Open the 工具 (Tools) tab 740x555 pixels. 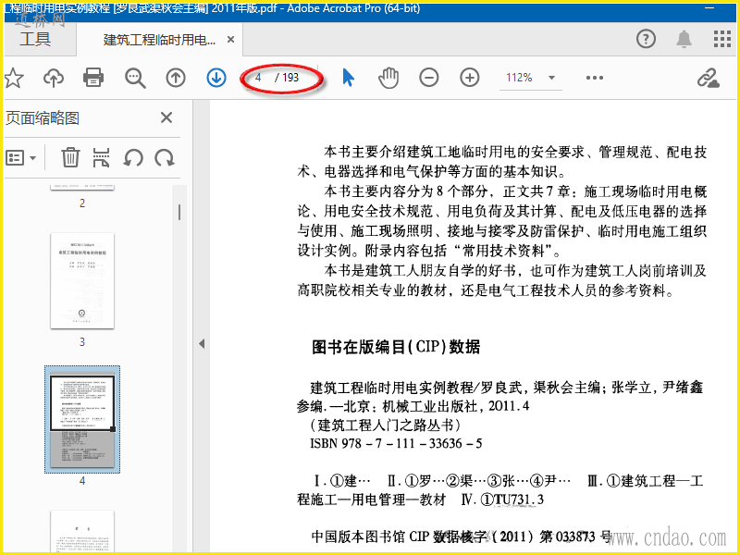[35, 39]
